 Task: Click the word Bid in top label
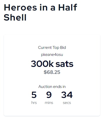[x=63, y=48]
